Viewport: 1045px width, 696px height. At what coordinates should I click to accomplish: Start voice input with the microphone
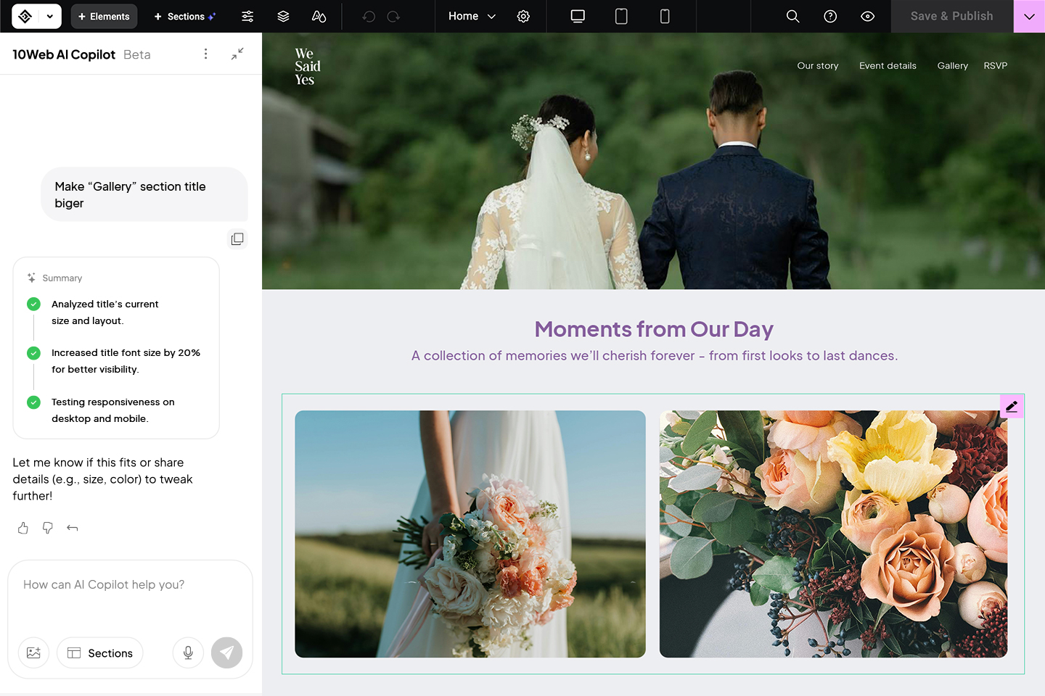[x=188, y=652]
